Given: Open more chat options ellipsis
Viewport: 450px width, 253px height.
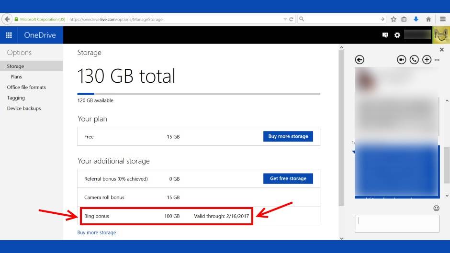Looking at the screenshot, I should 437,60.
